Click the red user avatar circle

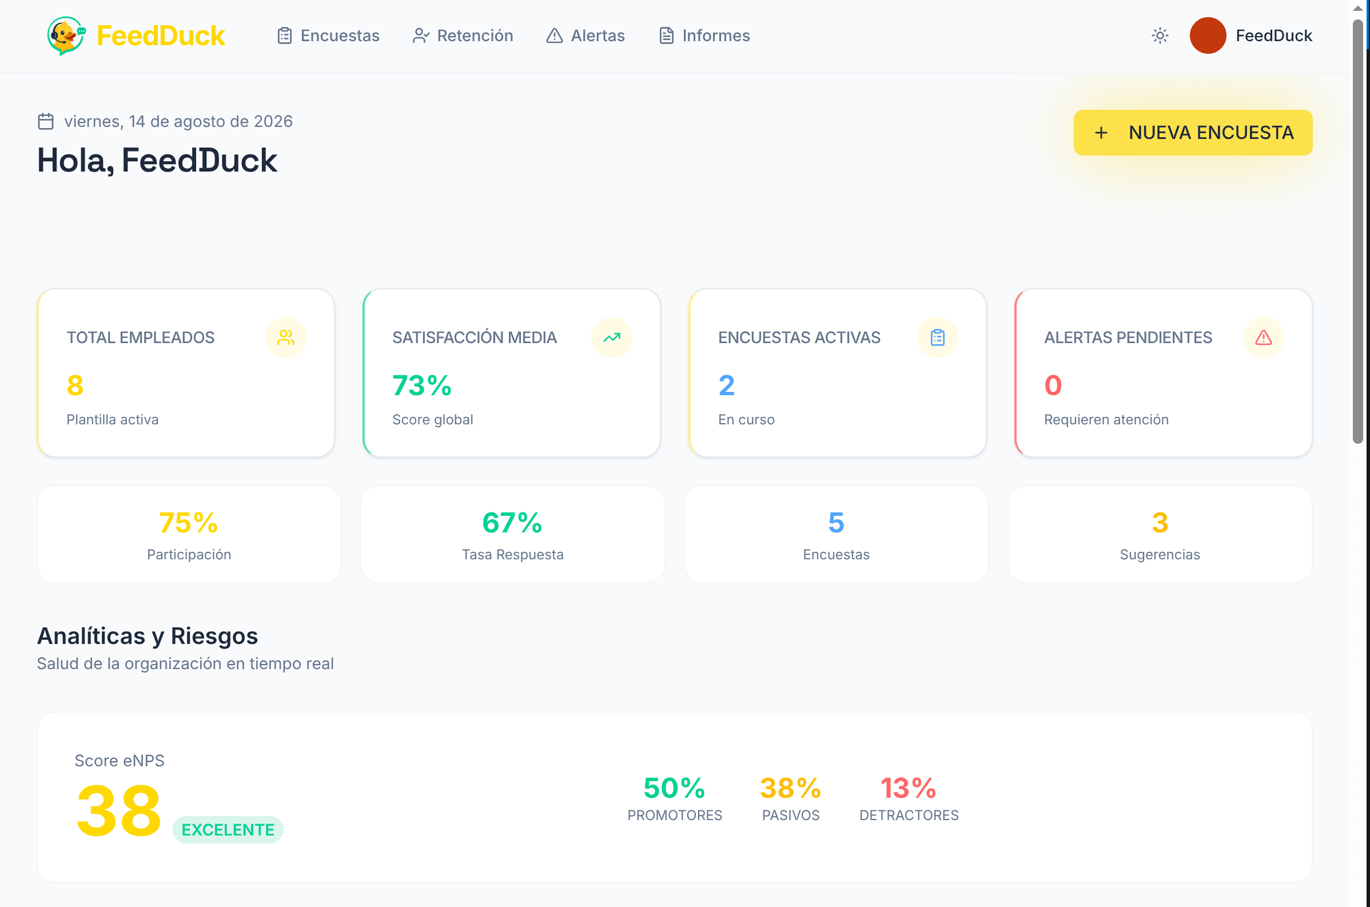point(1208,36)
